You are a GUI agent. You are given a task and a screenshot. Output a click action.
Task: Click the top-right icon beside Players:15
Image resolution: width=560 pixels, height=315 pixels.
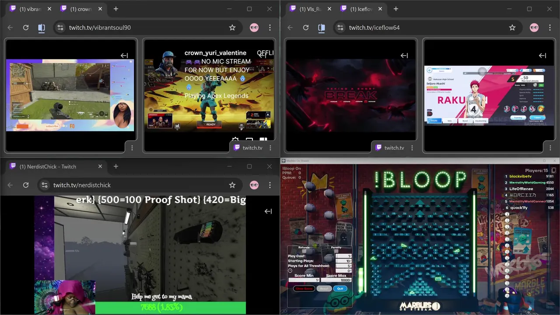pyautogui.click(x=553, y=170)
